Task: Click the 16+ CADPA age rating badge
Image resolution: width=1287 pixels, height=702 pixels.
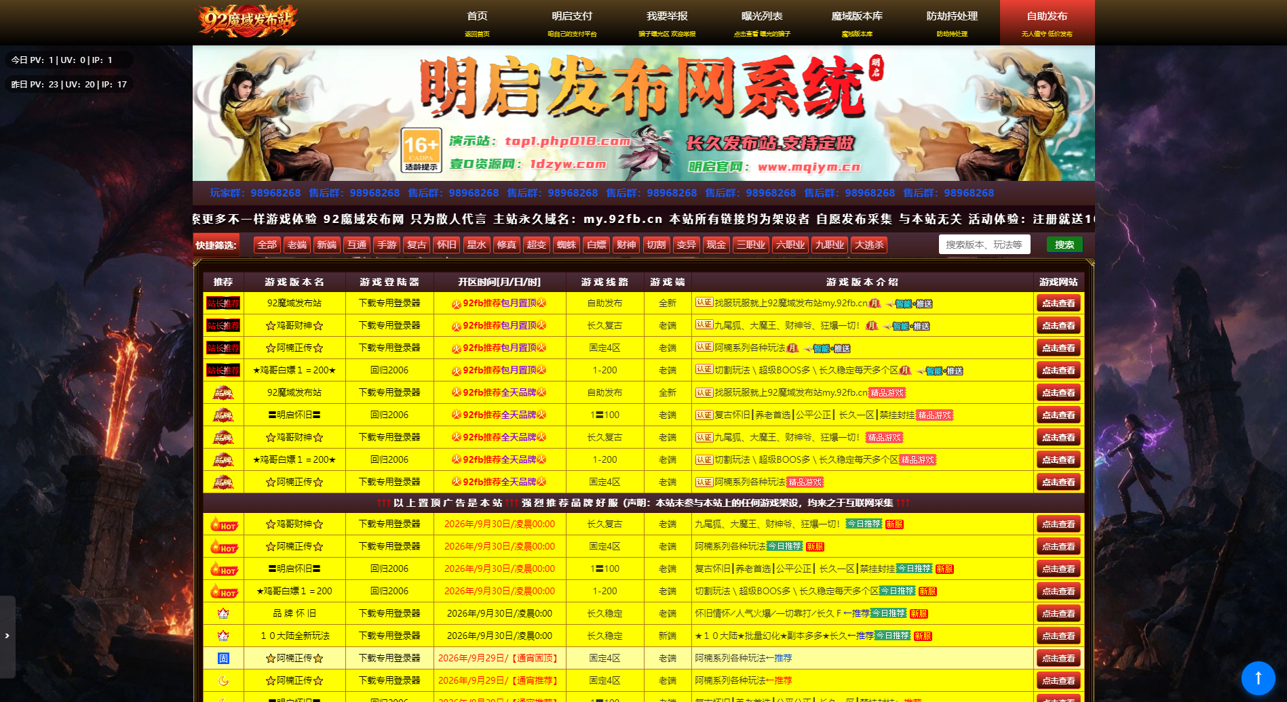Action: point(421,150)
